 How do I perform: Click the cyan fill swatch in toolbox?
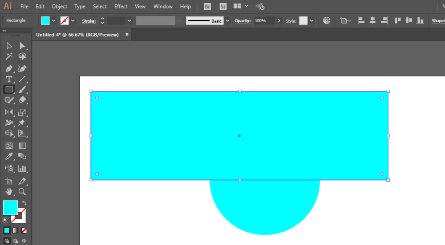click(10, 207)
